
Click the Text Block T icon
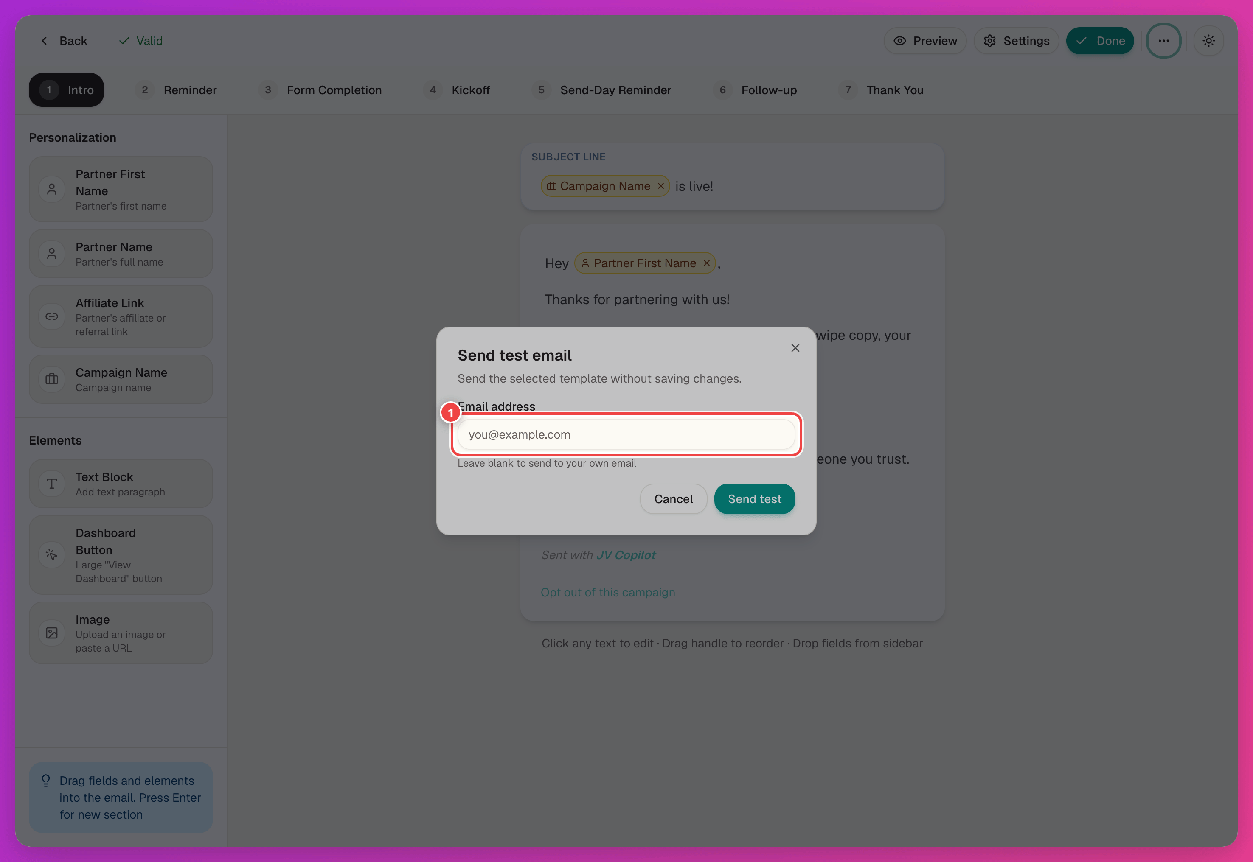[x=52, y=484]
